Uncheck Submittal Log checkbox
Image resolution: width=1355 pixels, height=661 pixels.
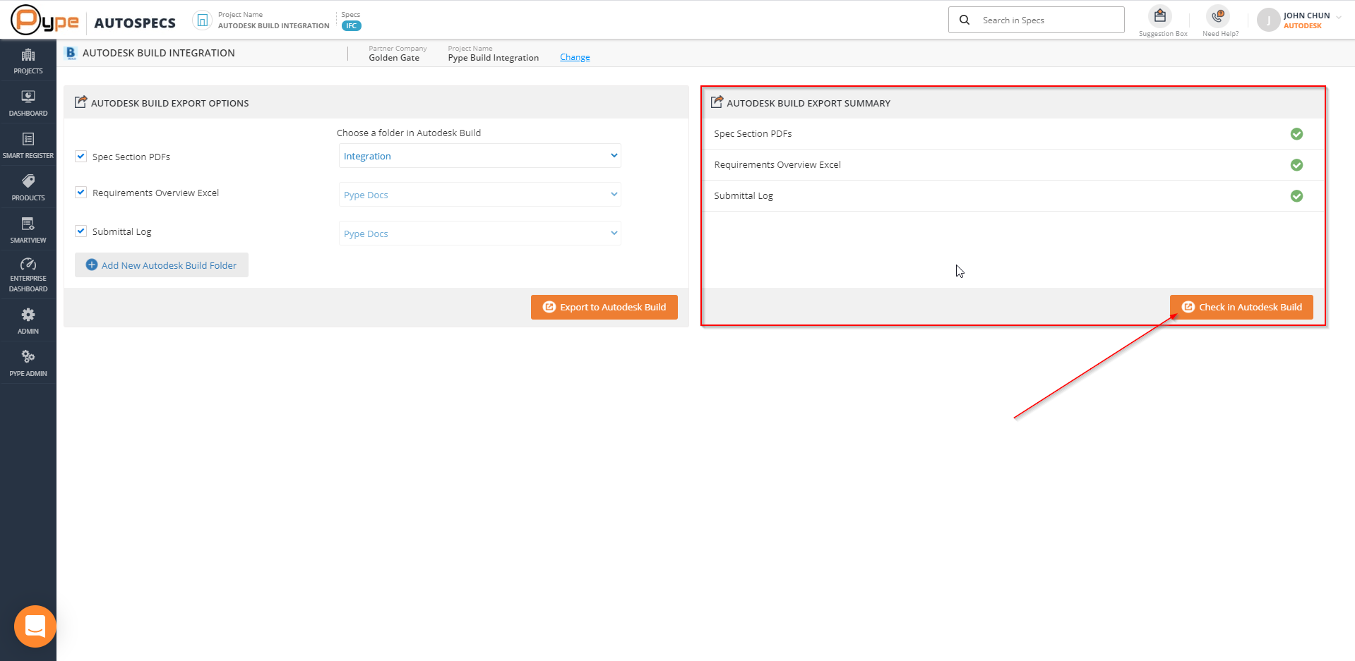(x=81, y=231)
